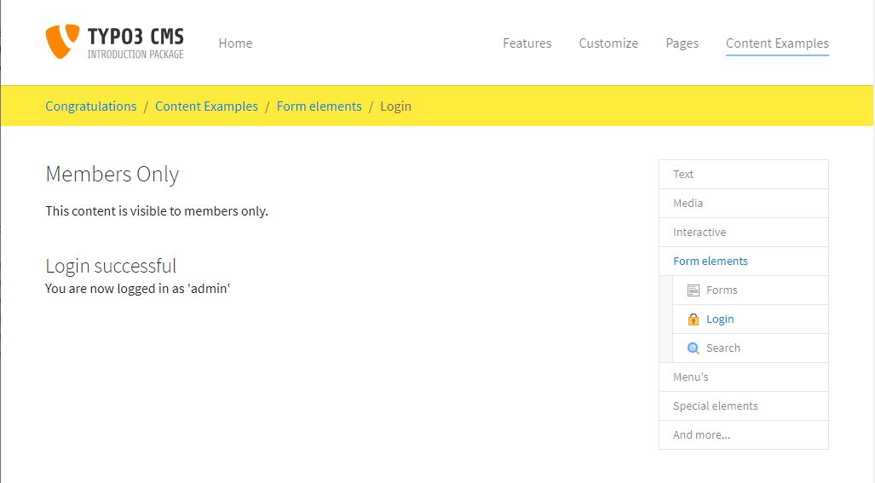Click the padlock icon beside Login
The width and height of the screenshot is (875, 483).
point(693,319)
